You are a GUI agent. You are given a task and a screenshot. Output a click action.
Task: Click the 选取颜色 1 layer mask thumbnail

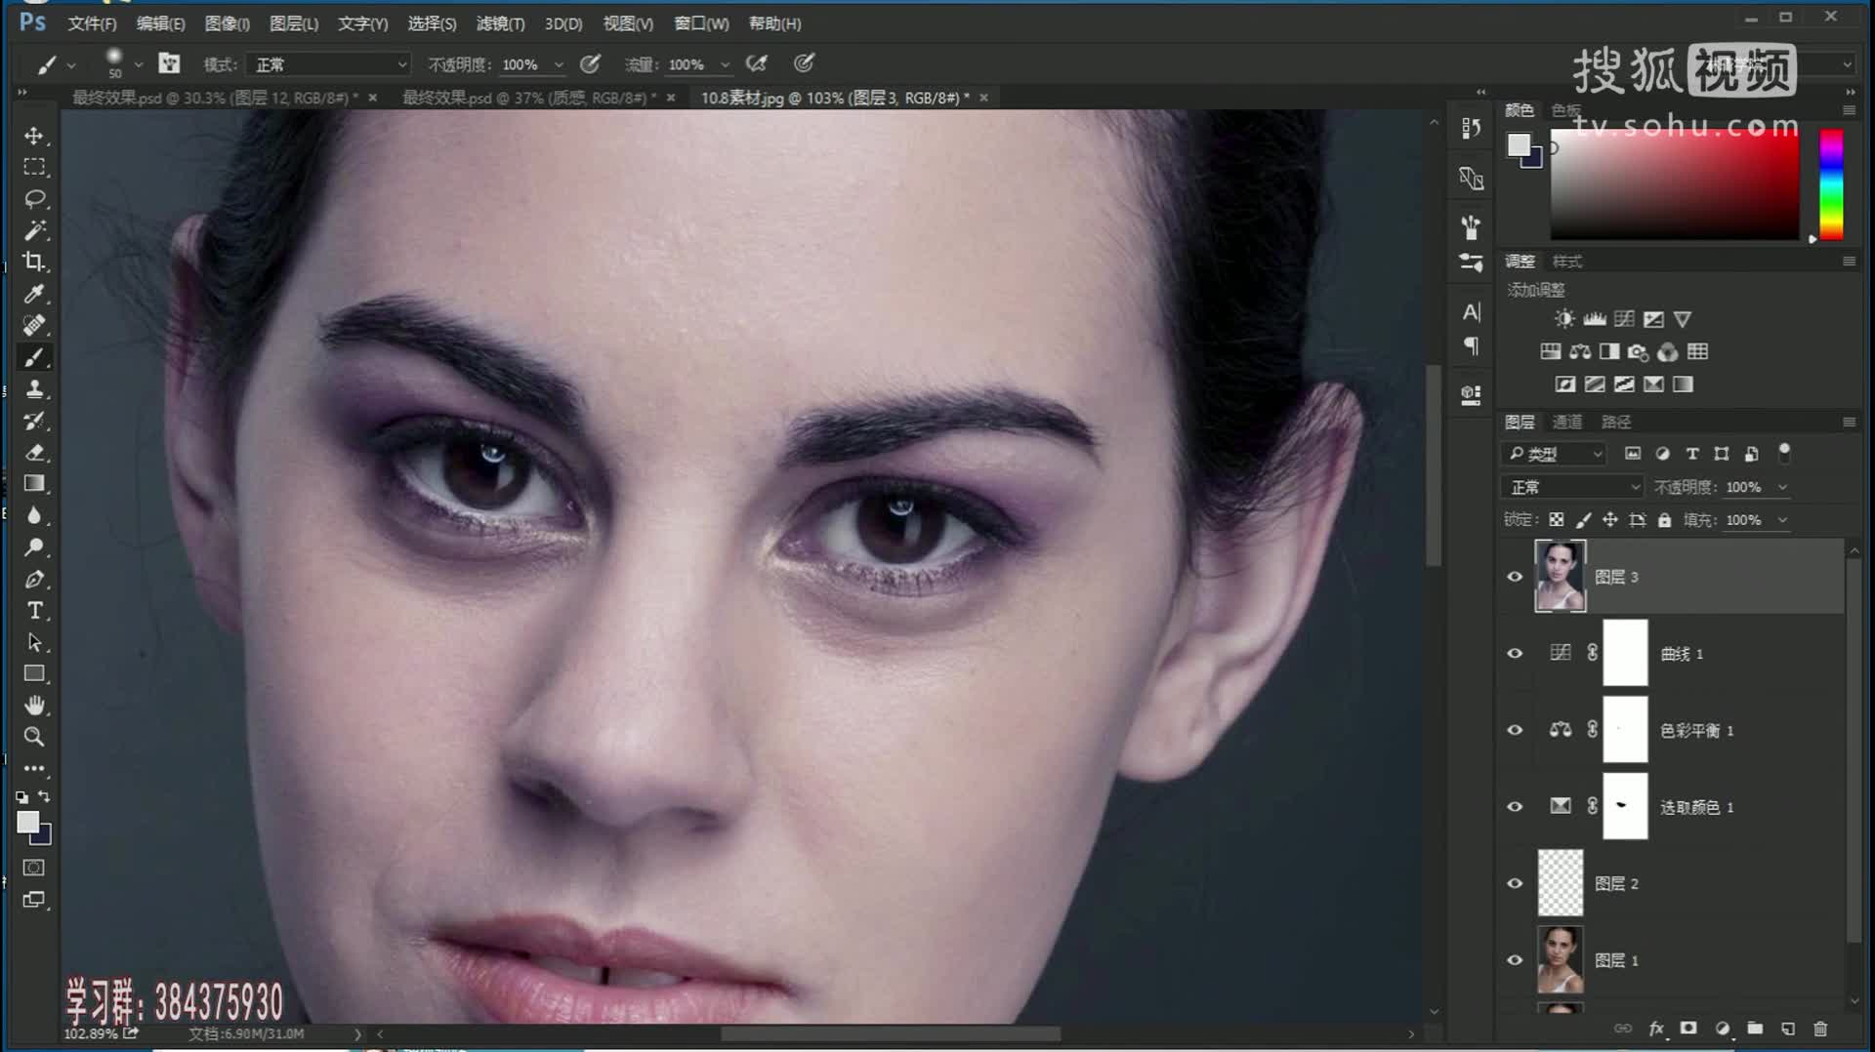(1625, 807)
